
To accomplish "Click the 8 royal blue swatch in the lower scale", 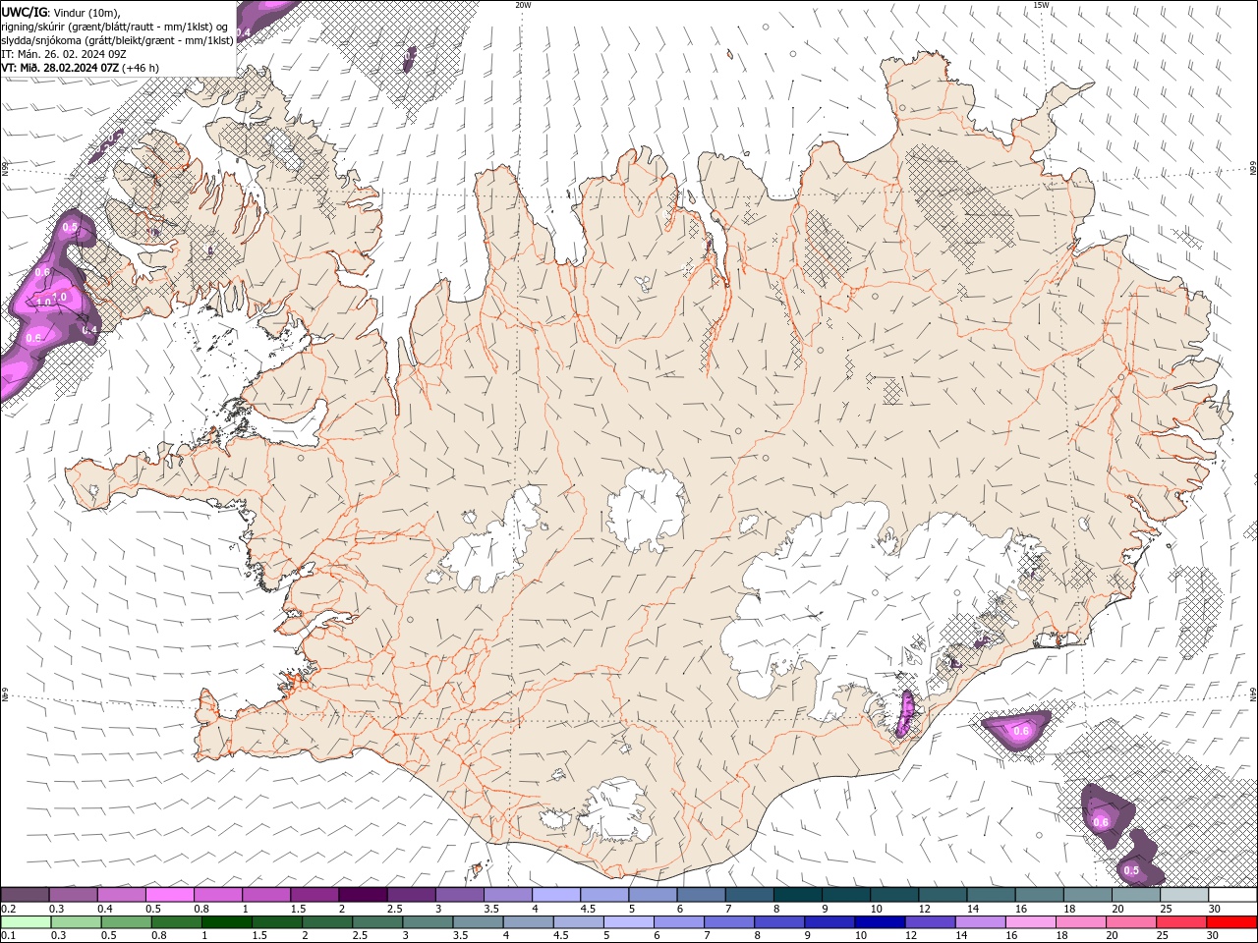I will click(778, 922).
